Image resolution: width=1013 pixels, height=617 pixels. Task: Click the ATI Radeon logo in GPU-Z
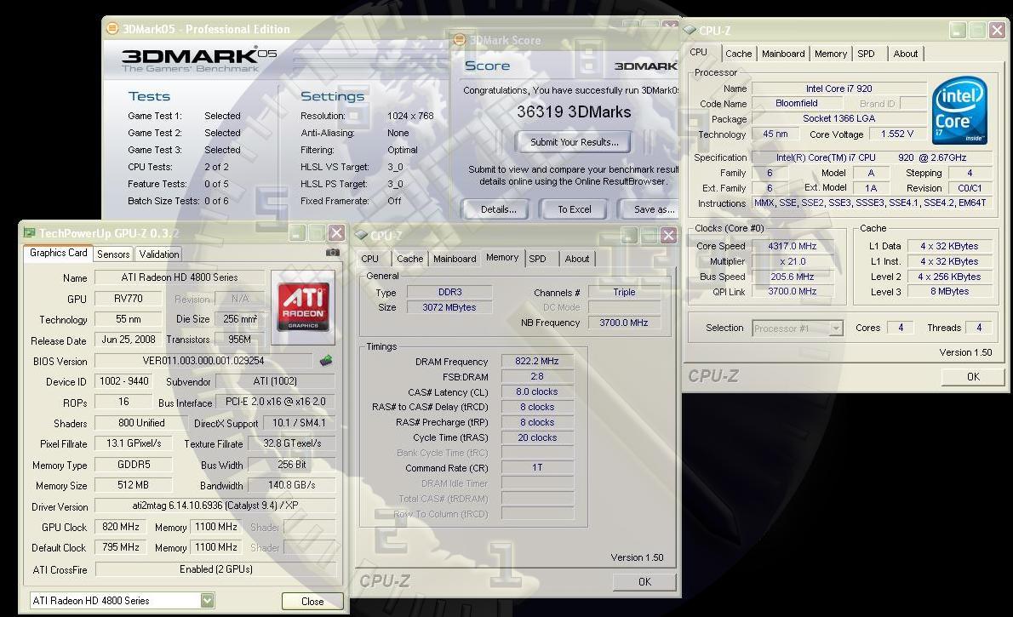(x=303, y=307)
